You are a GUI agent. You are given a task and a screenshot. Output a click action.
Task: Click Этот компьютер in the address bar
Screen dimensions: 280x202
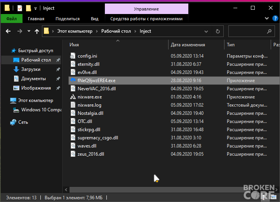pos(75,31)
